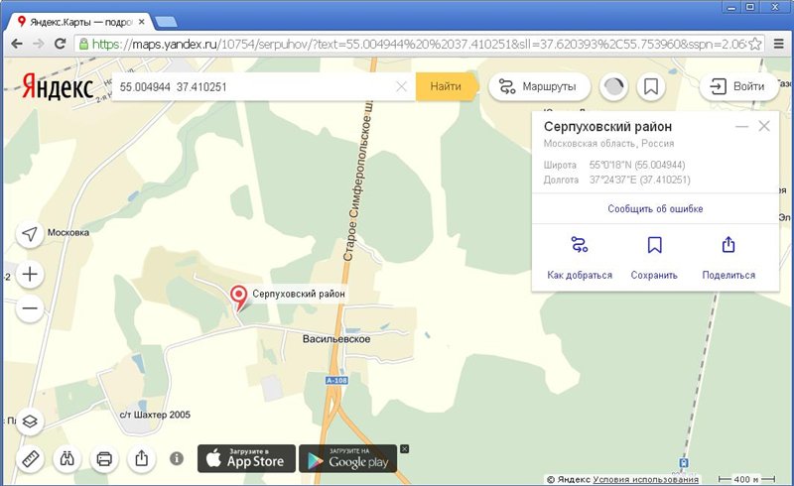Viewport: 794px width, 486px height.
Task: Click the Широта latitude value
Action: click(x=637, y=165)
